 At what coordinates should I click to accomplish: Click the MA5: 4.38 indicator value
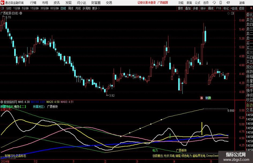point(24,102)
